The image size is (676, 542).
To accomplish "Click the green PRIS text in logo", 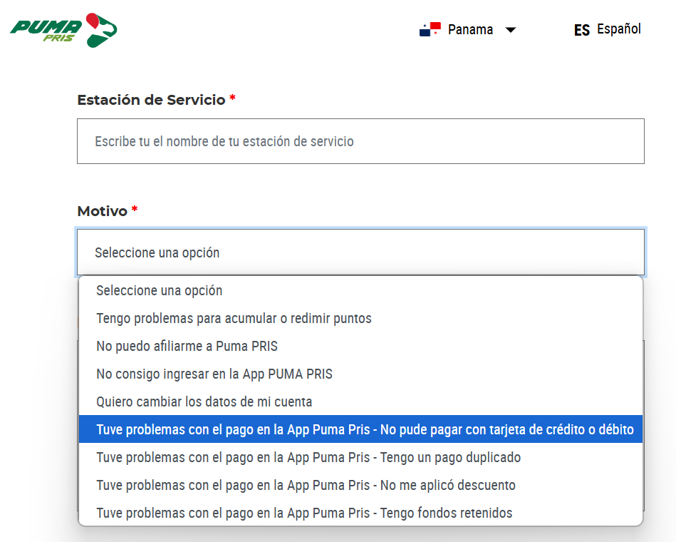I will (x=58, y=39).
